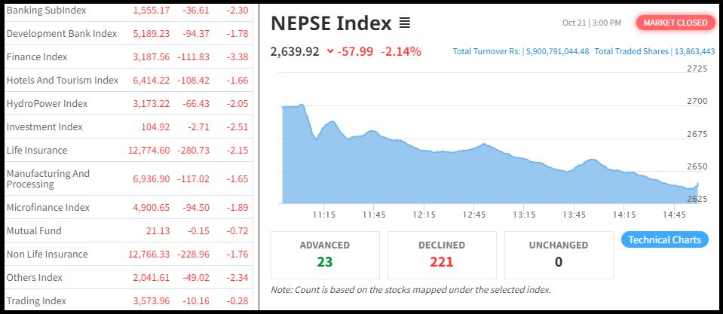Select HydroPower Index from the list
The height and width of the screenshot is (314, 723).
[47, 103]
